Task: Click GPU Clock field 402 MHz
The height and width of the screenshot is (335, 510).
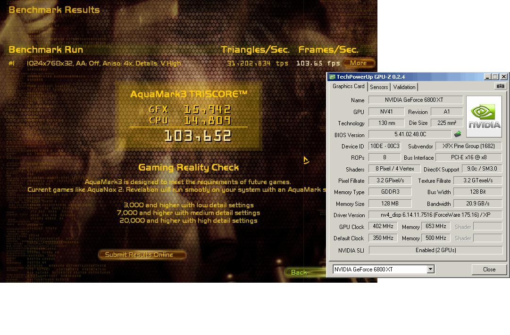Action: click(x=383, y=226)
